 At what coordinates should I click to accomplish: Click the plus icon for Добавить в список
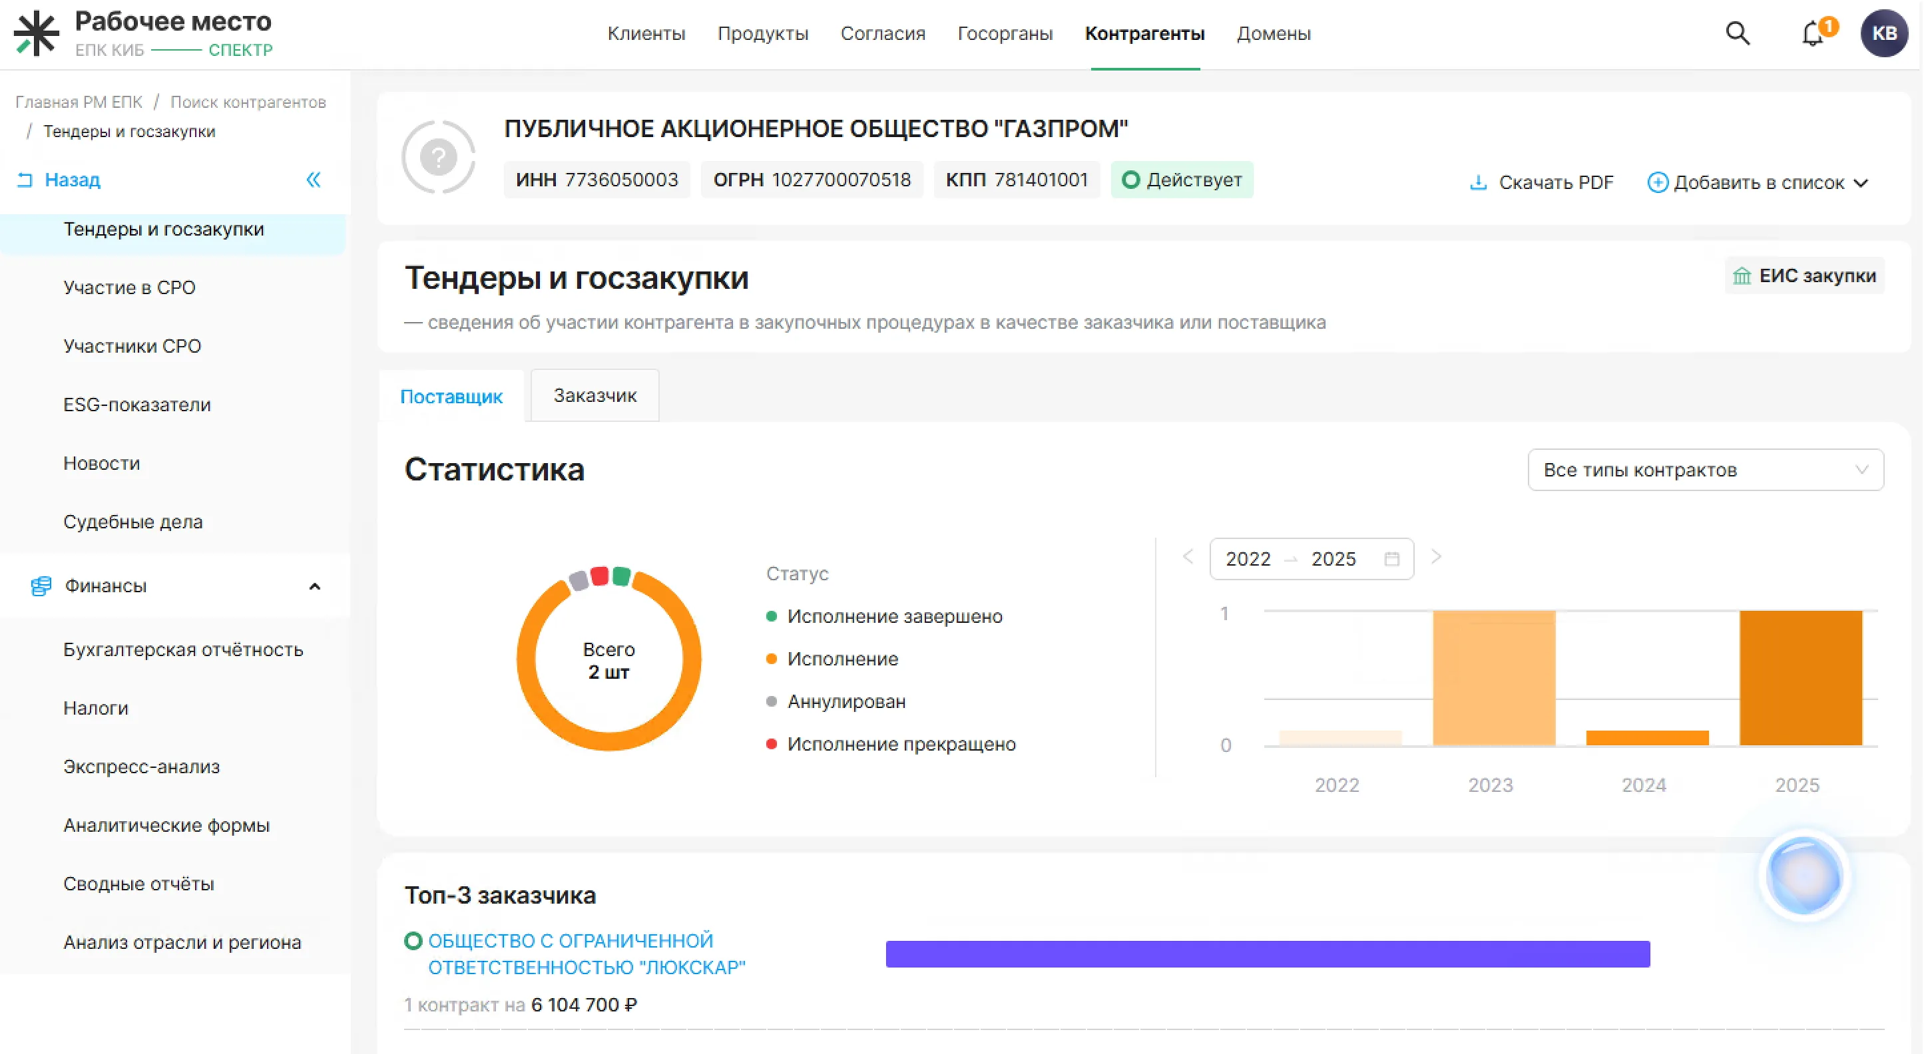click(1657, 183)
